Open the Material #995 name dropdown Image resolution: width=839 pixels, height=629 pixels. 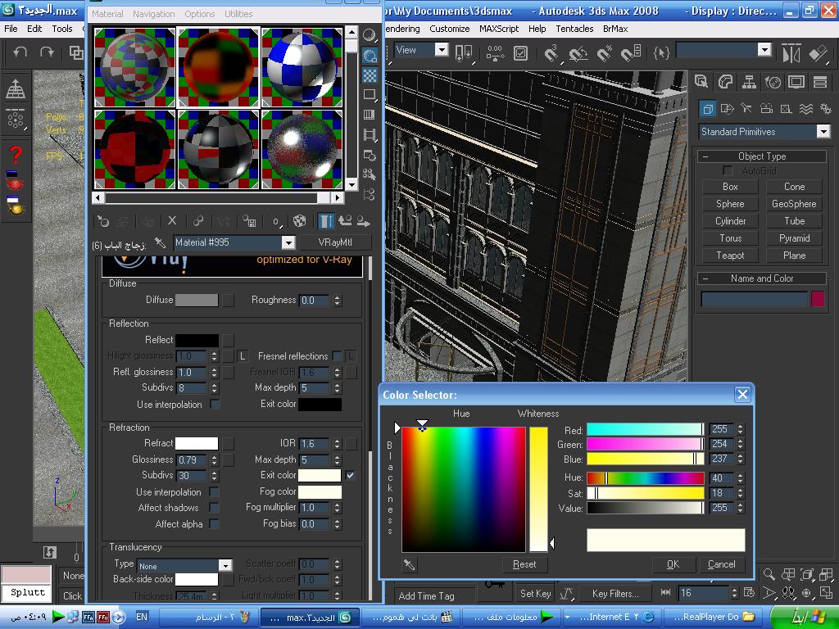click(x=288, y=242)
